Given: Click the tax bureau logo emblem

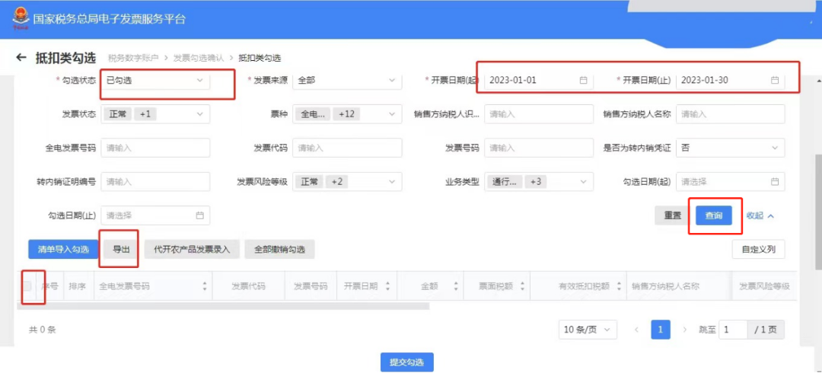Looking at the screenshot, I should tap(20, 19).
